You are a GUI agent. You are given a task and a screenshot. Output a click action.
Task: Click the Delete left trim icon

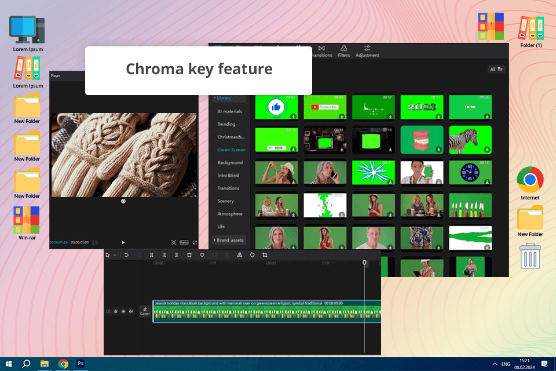[164, 255]
